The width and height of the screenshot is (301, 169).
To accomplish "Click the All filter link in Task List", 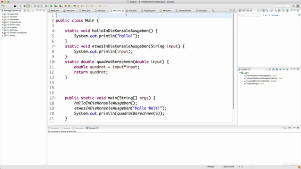I will coord(266,15).
